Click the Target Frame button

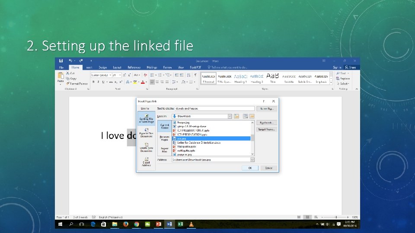[267, 129]
